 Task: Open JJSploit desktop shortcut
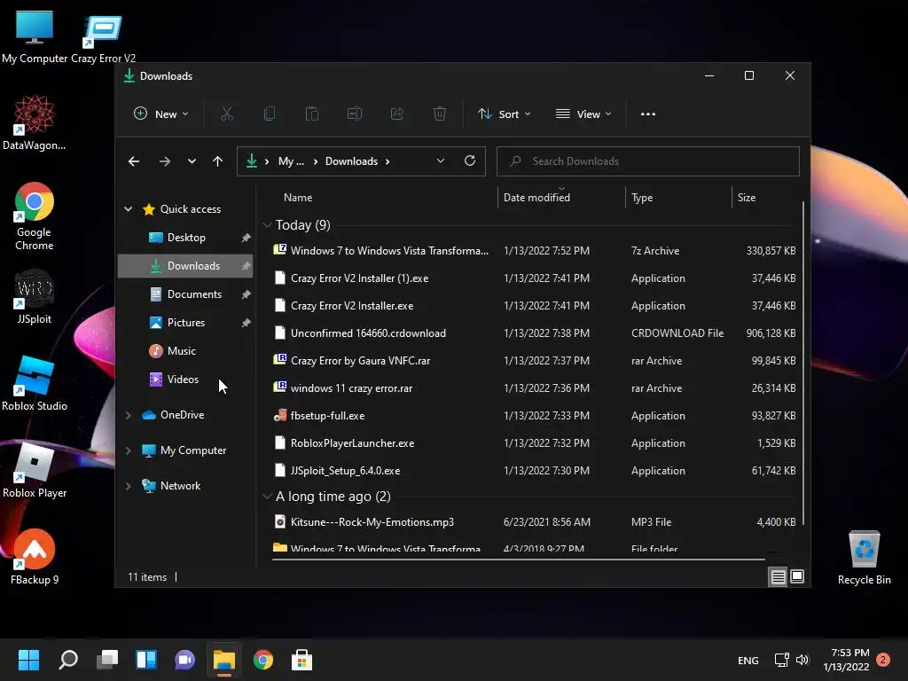click(35, 296)
